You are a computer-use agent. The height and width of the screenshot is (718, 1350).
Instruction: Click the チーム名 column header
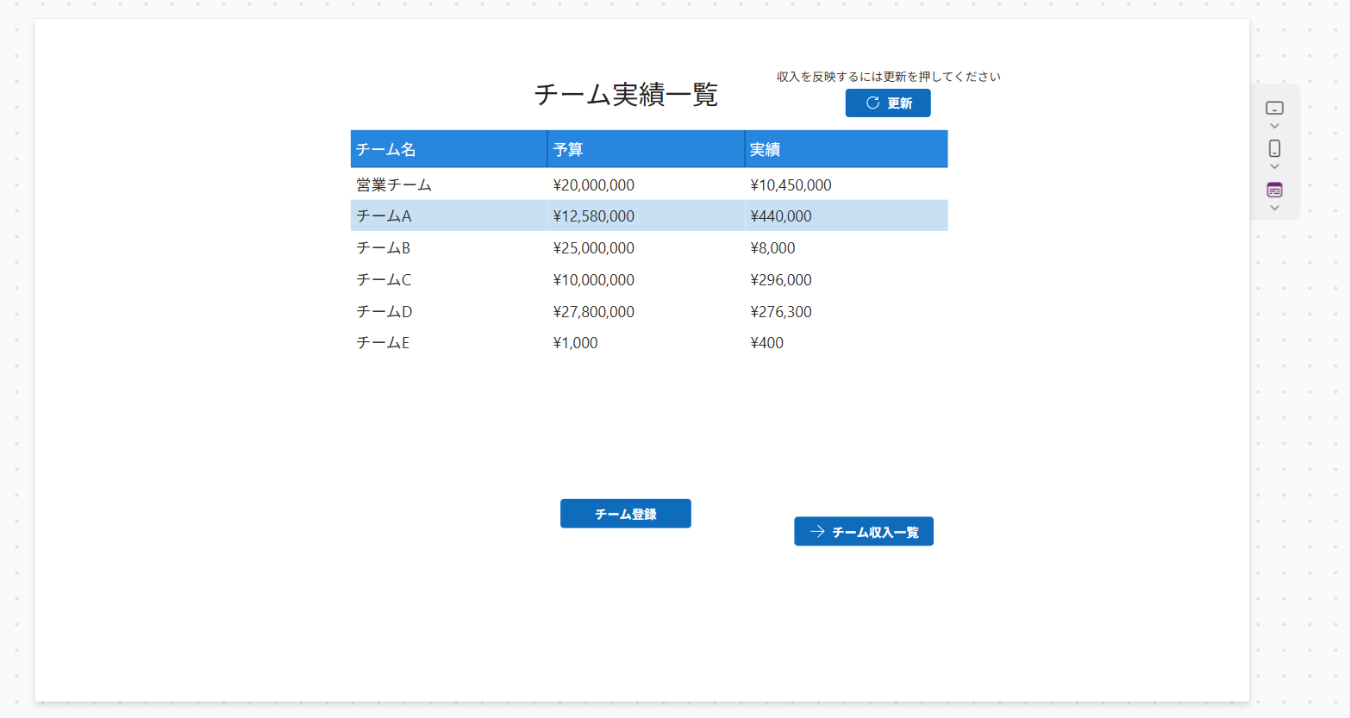click(x=448, y=149)
